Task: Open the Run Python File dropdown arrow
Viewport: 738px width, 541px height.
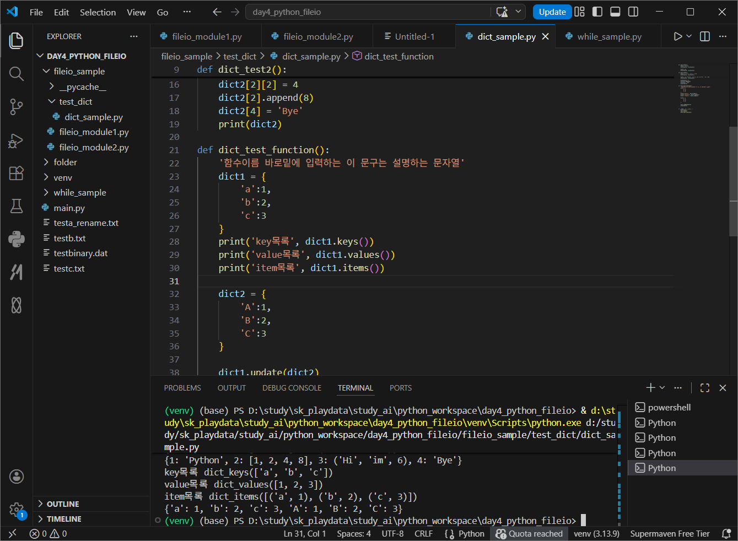Action: [689, 36]
